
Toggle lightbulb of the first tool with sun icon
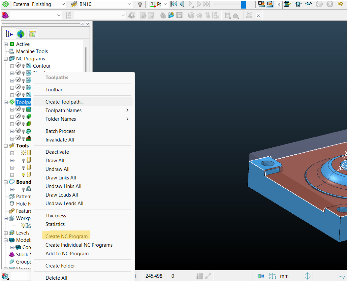click(x=23, y=153)
